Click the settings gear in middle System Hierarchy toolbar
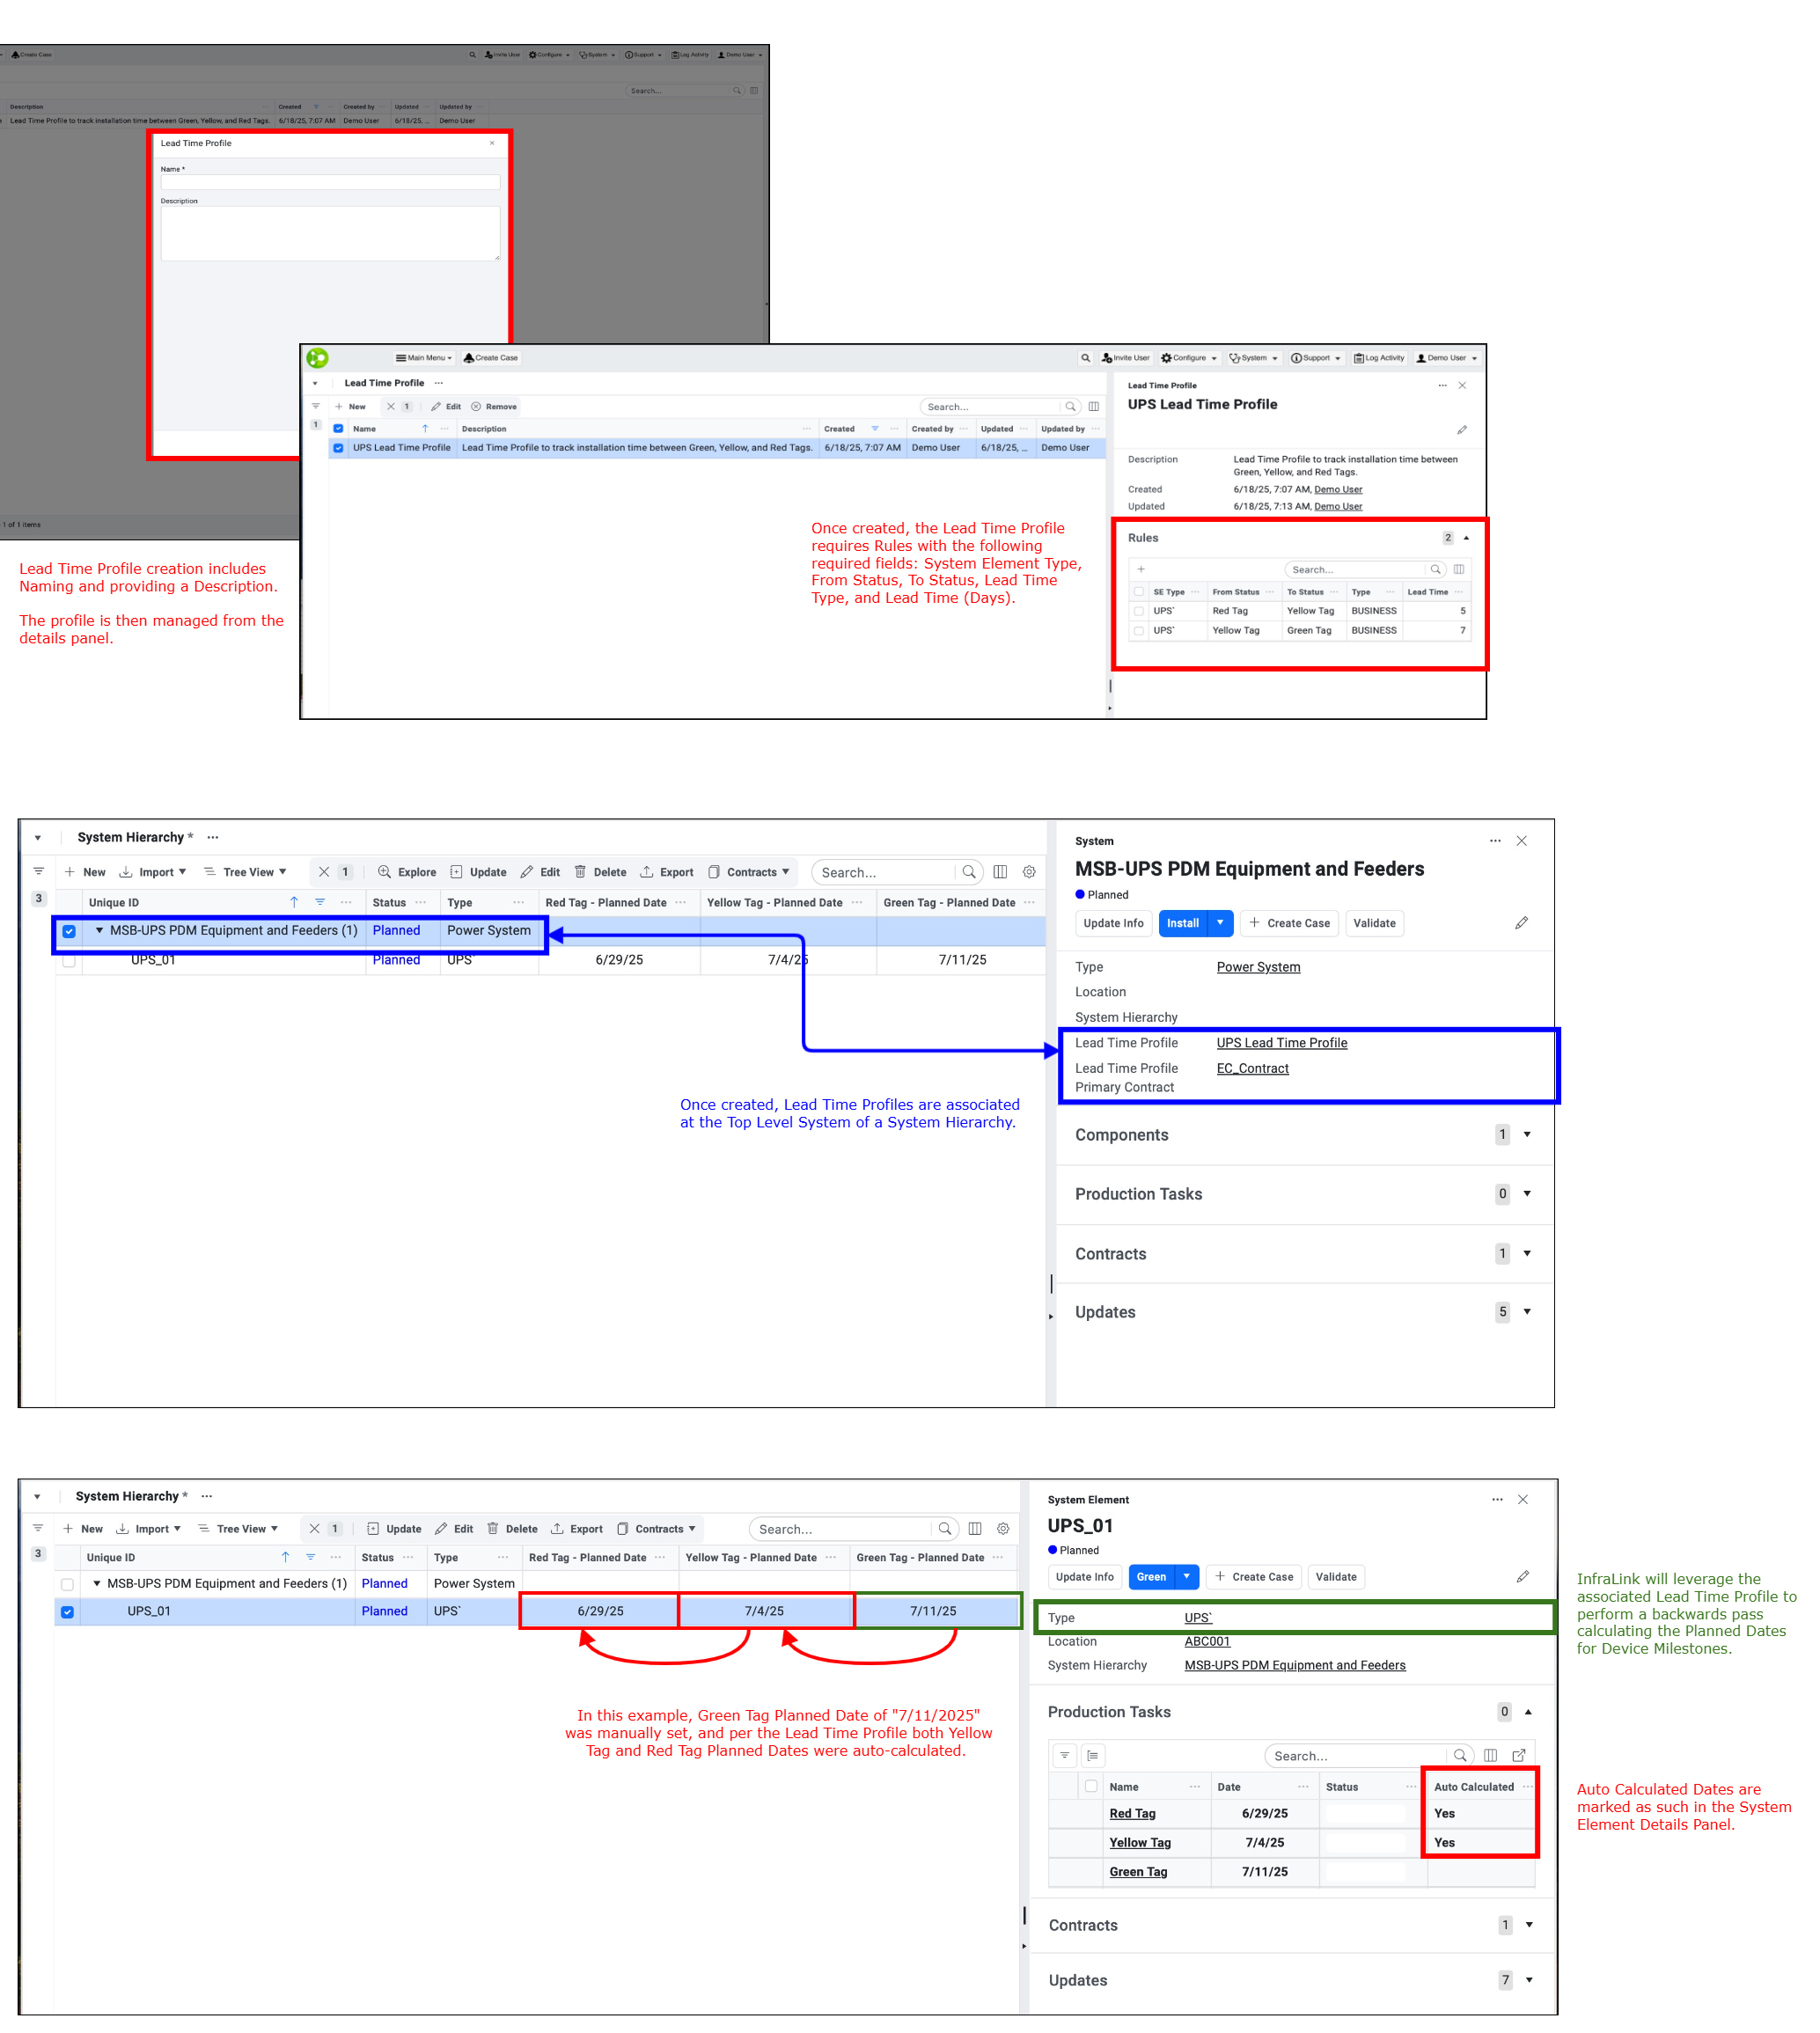The height and width of the screenshot is (2033, 1820). click(1029, 872)
